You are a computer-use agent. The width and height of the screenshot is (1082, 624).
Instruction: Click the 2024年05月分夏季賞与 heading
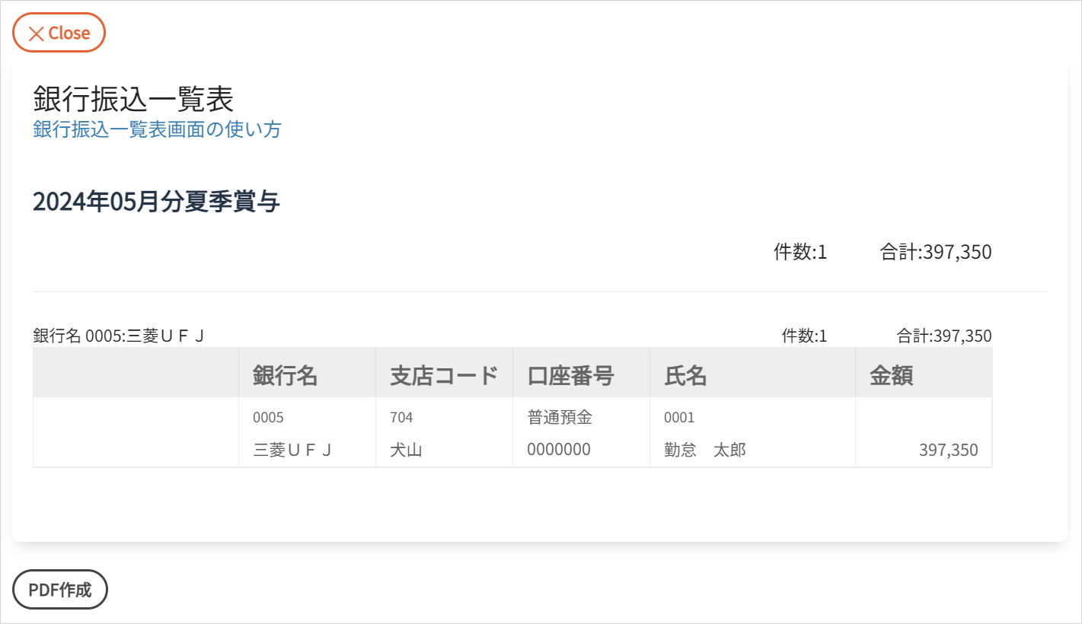pyautogui.click(x=156, y=202)
